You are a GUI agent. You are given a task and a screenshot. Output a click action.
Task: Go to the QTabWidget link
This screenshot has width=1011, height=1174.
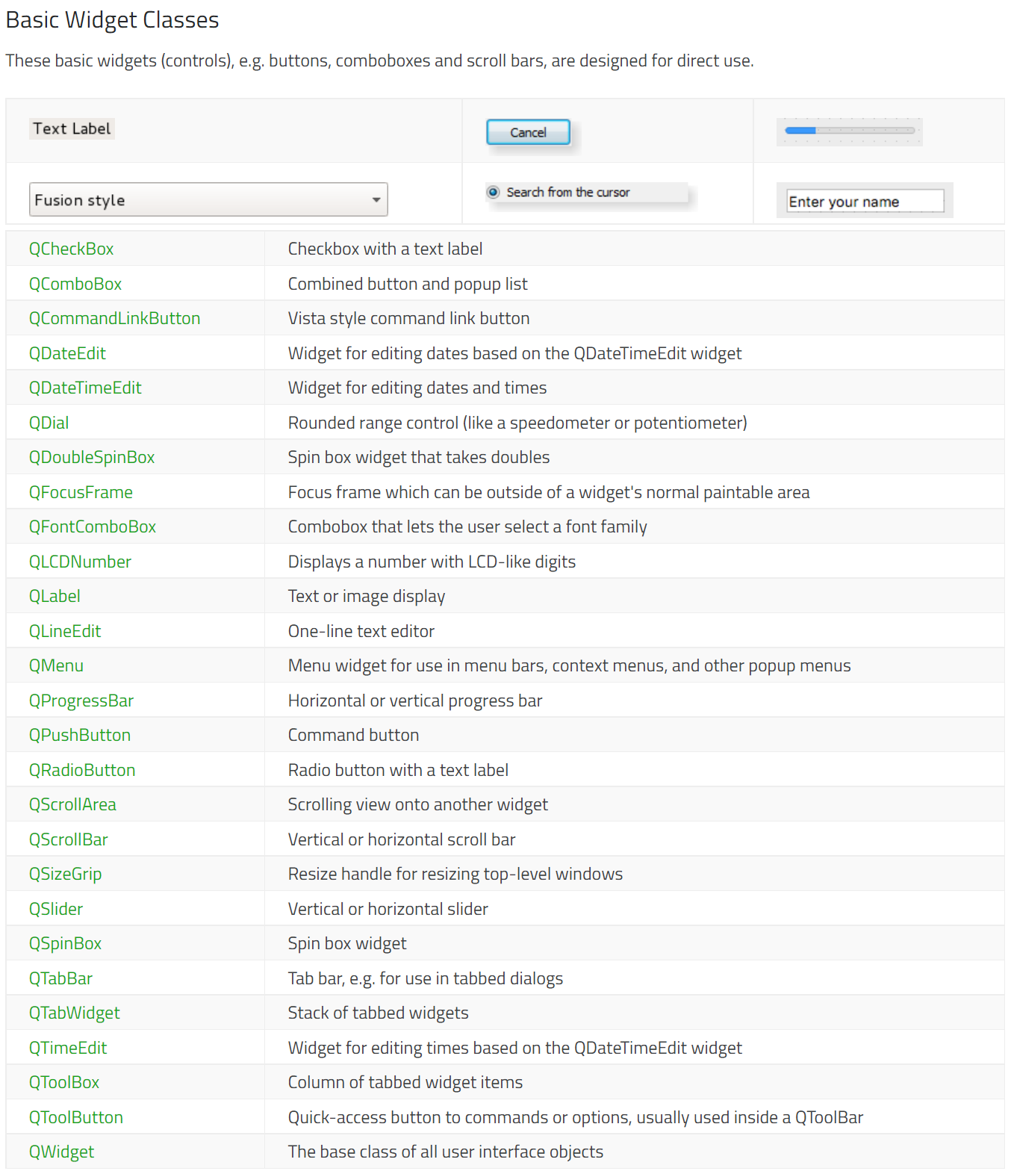click(x=74, y=1013)
